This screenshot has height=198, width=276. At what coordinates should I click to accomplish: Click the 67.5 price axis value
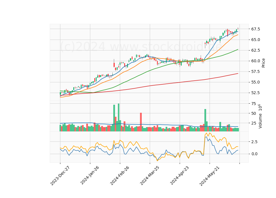pyautogui.click(x=256, y=29)
